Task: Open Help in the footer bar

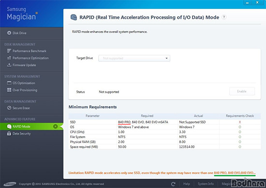Action: click(x=187, y=184)
